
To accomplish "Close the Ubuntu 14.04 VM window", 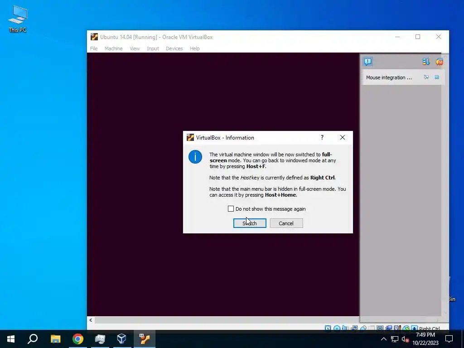I will click(439, 37).
